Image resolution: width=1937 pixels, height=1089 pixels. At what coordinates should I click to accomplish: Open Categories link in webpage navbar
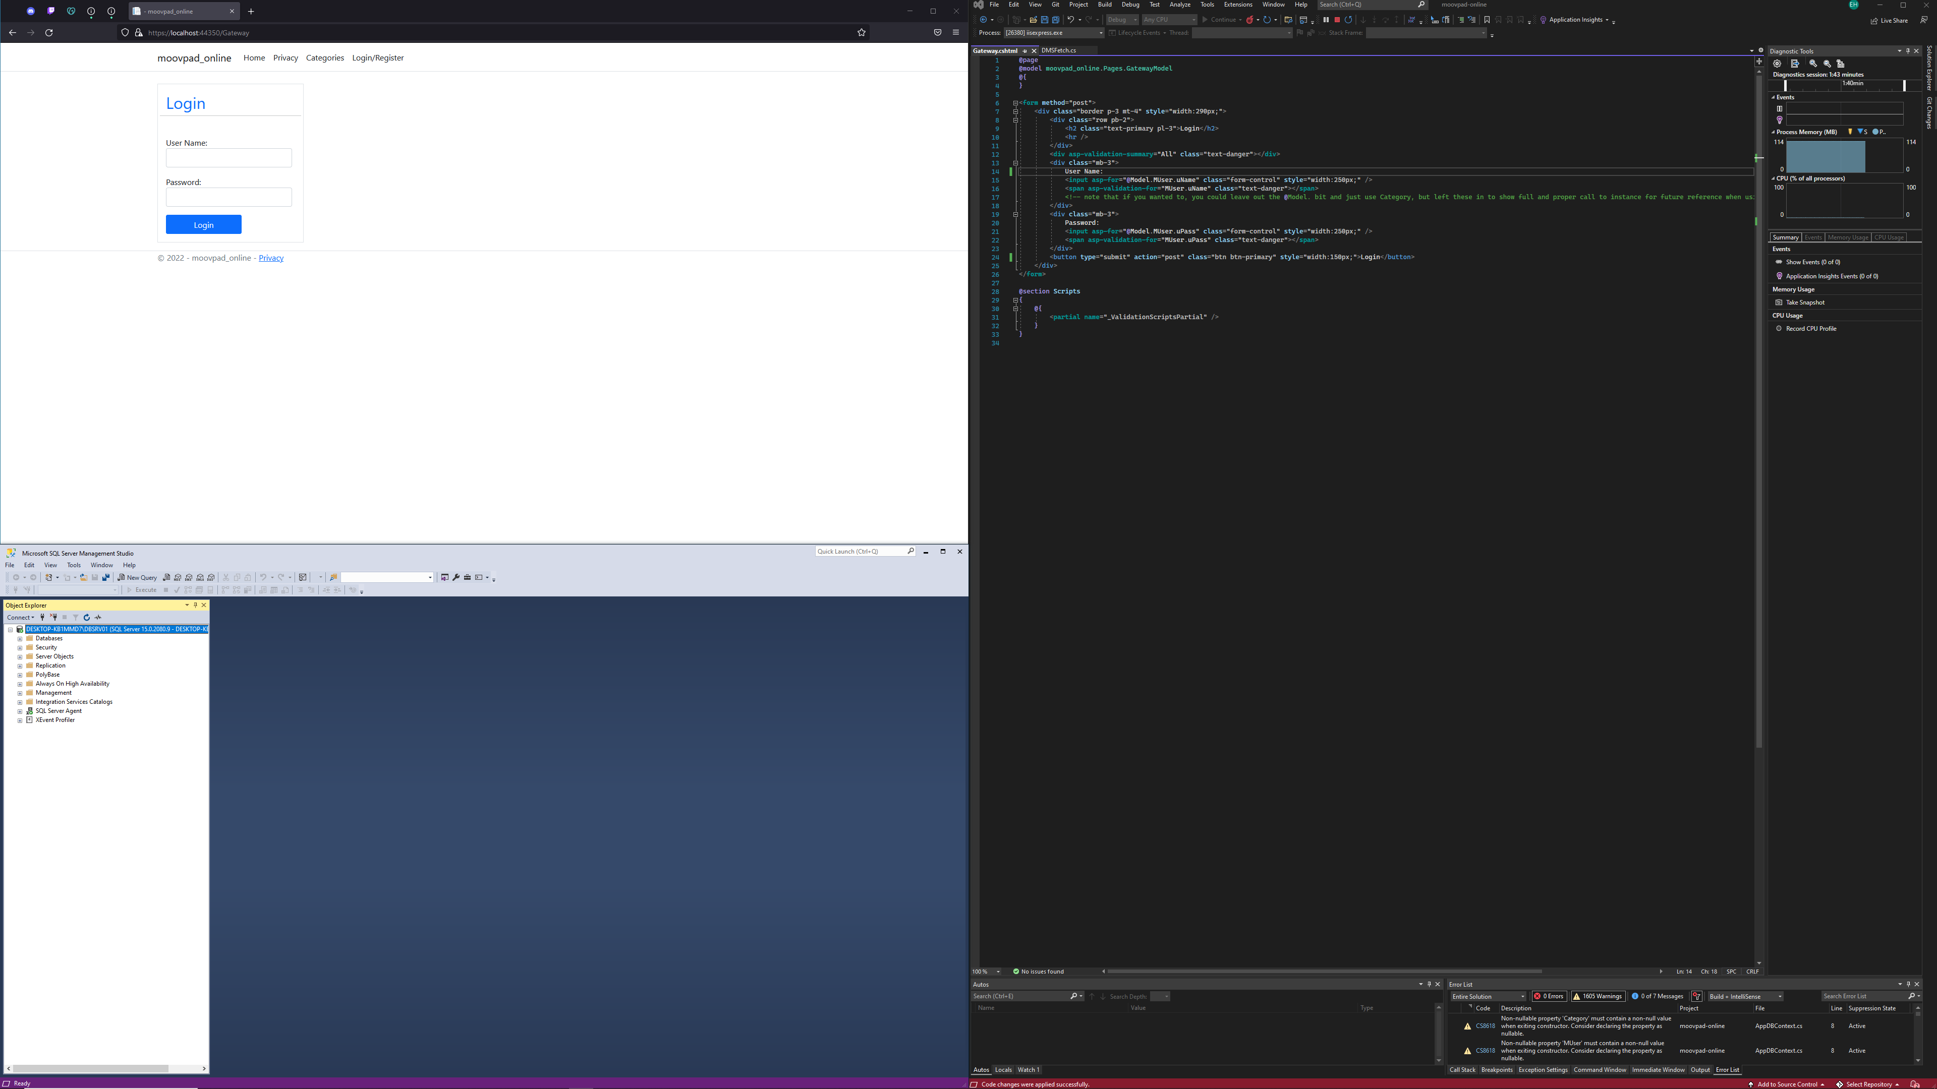pyautogui.click(x=325, y=58)
